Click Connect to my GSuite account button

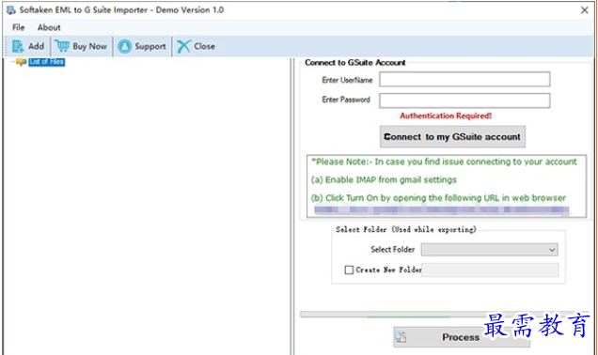pyautogui.click(x=452, y=137)
